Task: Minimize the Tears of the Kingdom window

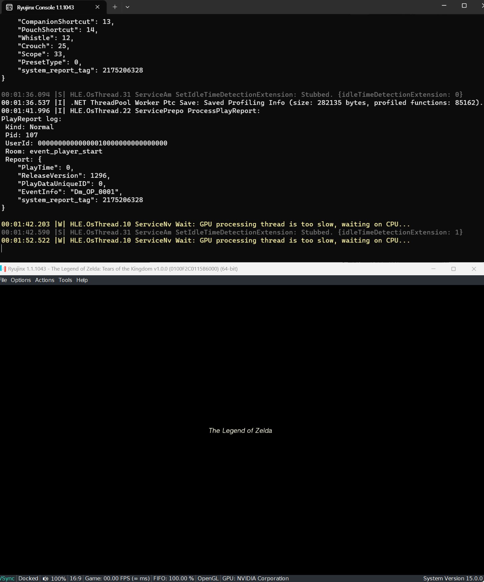Action: 433,269
